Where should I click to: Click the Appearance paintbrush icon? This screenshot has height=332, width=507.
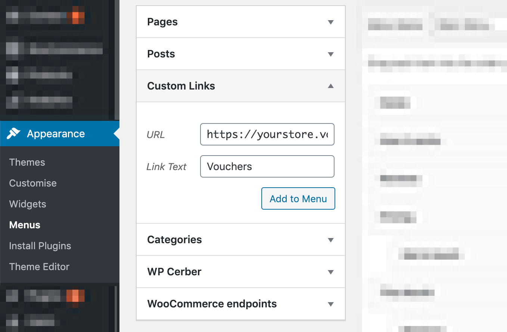[x=14, y=134]
